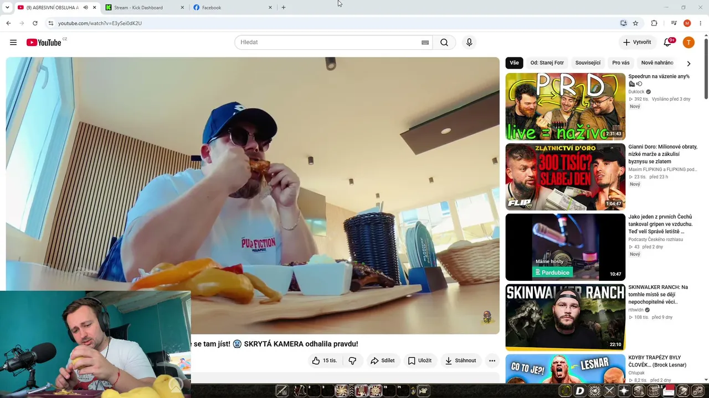Visit the Podcasty Českého rozhlasu channel
The width and height of the screenshot is (709, 398).
tap(656, 240)
